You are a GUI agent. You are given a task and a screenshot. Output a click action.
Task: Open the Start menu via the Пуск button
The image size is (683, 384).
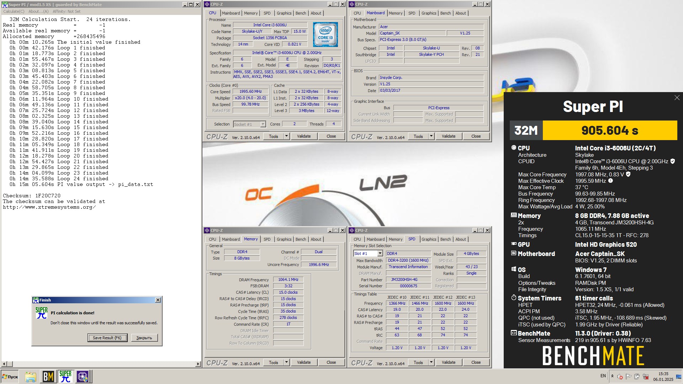pyautogui.click(x=10, y=377)
